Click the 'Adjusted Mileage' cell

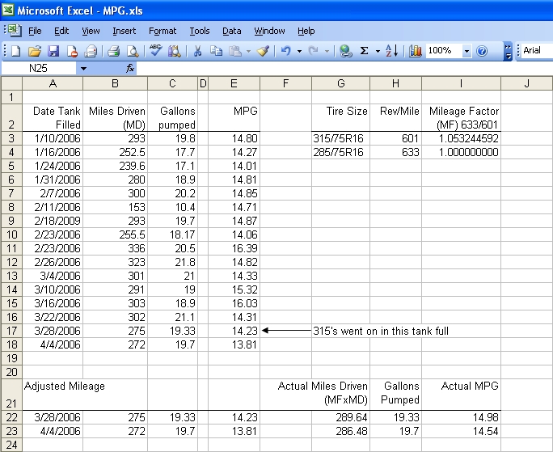click(x=53, y=393)
